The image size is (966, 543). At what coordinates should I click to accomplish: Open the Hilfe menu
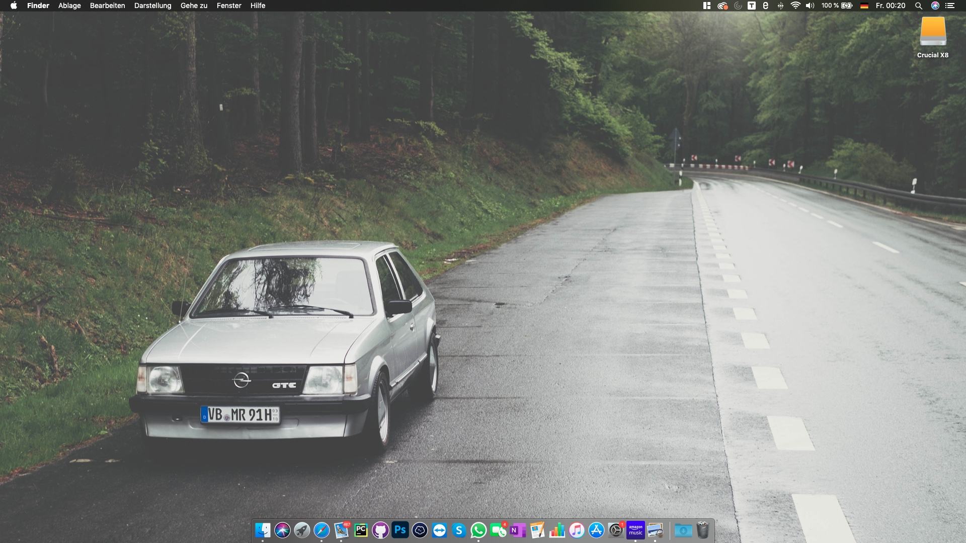tap(258, 6)
